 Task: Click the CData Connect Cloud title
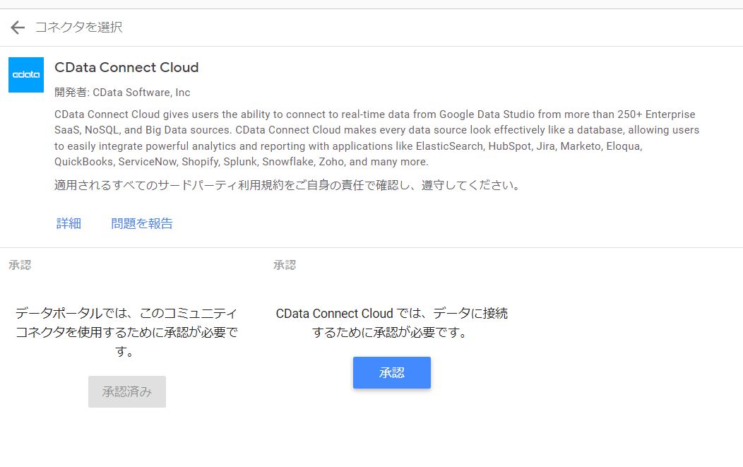pyautogui.click(x=126, y=67)
